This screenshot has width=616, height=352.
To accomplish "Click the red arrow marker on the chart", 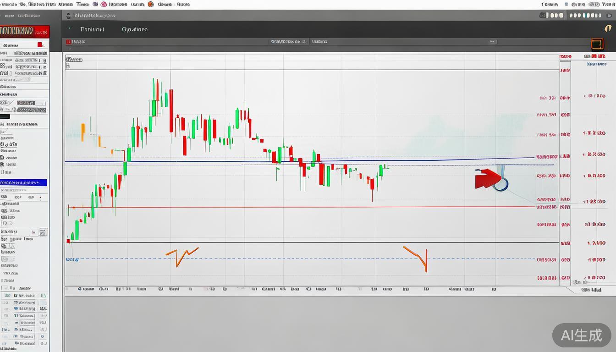I will [x=488, y=178].
